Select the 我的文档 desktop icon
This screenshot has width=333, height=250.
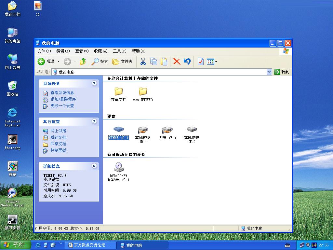[12, 8]
